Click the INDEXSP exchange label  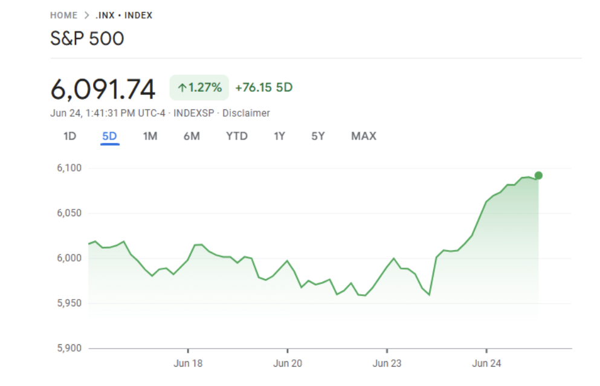[193, 113]
